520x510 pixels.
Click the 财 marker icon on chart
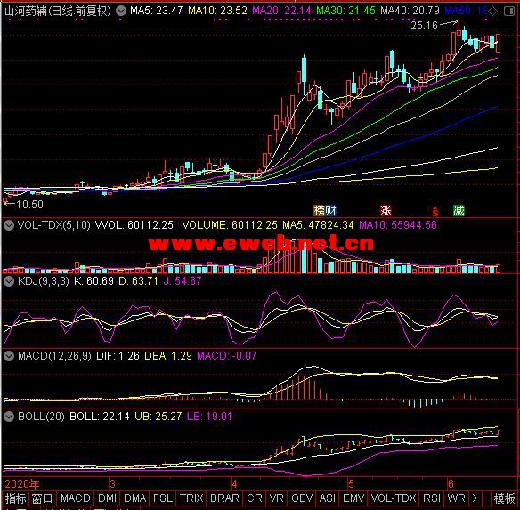click(x=330, y=211)
